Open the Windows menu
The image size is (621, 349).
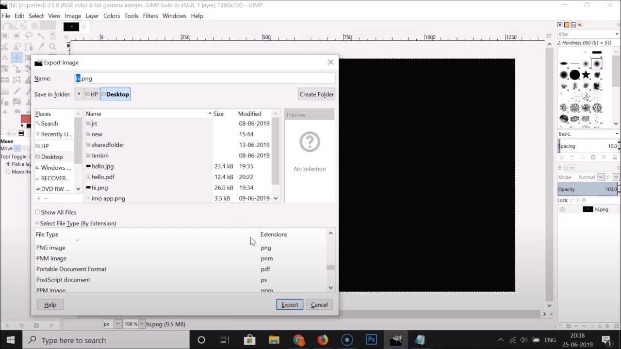pyautogui.click(x=174, y=16)
